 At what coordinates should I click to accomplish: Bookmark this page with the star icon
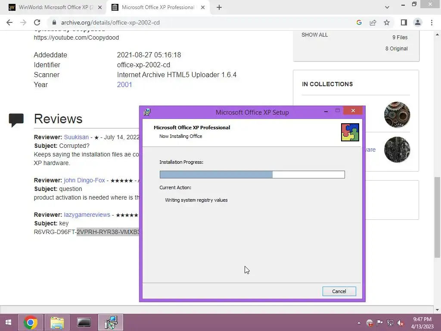[387, 22]
